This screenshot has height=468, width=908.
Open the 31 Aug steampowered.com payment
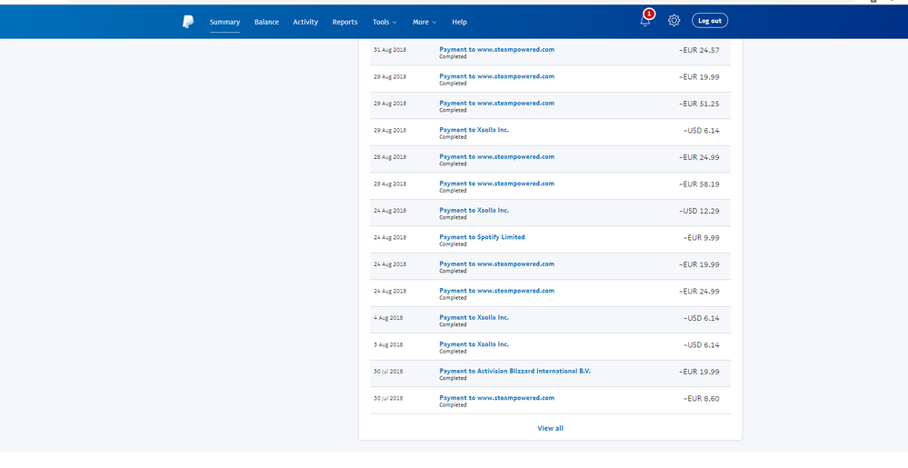click(496, 49)
